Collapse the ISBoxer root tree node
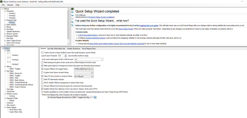247x118 pixels. click(2, 9)
